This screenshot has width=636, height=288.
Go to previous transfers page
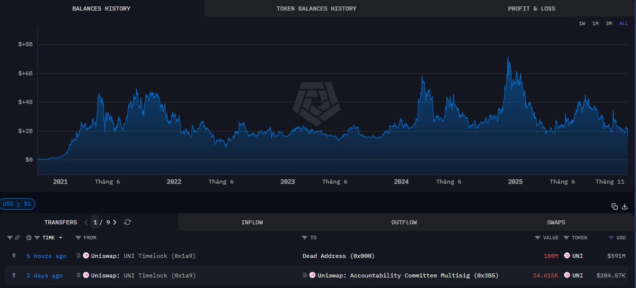point(86,222)
